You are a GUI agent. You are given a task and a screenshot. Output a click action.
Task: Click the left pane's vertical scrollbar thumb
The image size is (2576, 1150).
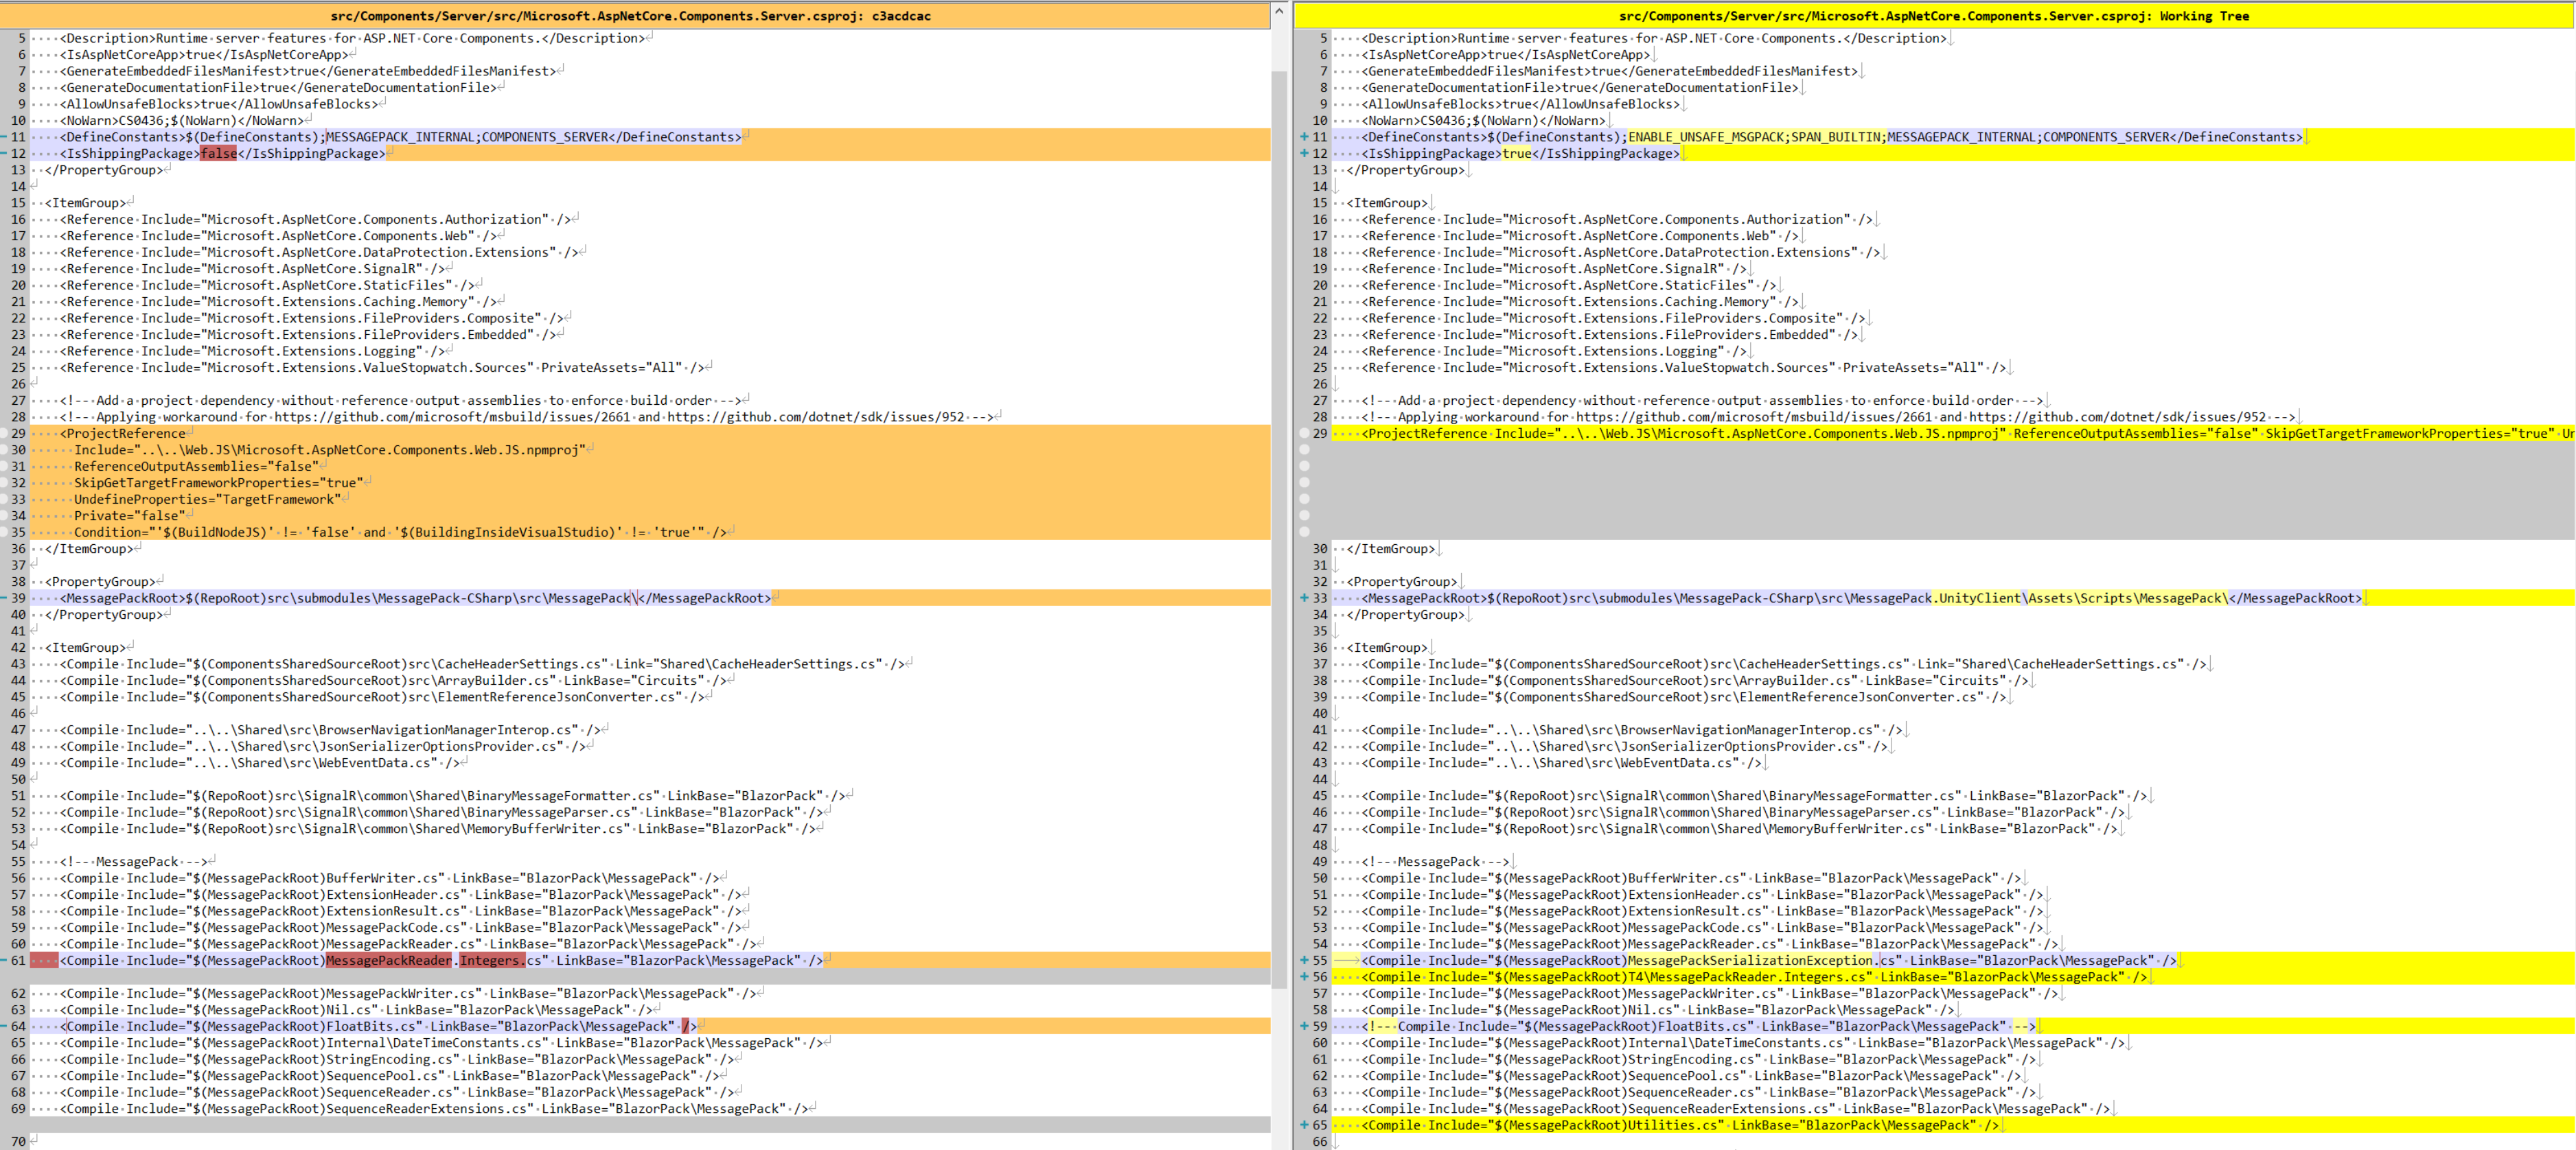[1279, 530]
